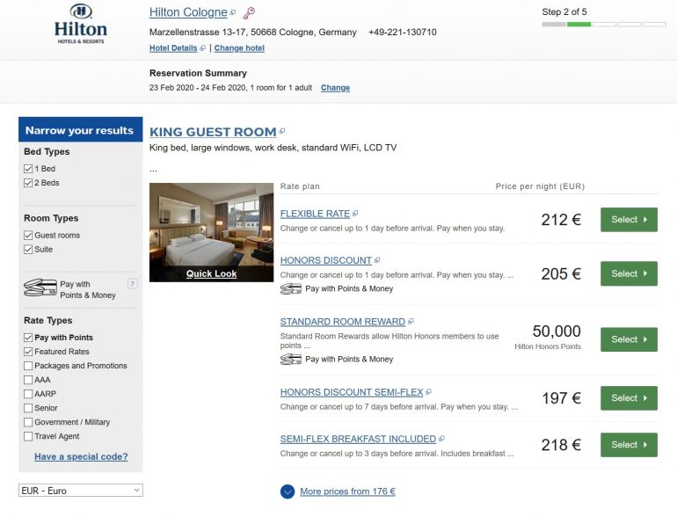Screen dimensions: 677x517
Task: Click the Points & Money icon under Honors Discount
Action: 290,288
